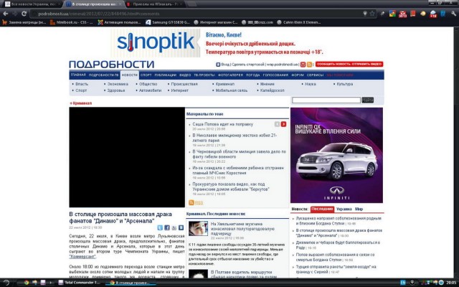459x287 pixels.
Task: Open the red mail icon in header
Action: click(303, 65)
